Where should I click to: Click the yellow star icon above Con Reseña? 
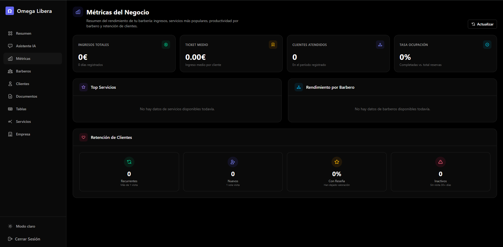(337, 162)
